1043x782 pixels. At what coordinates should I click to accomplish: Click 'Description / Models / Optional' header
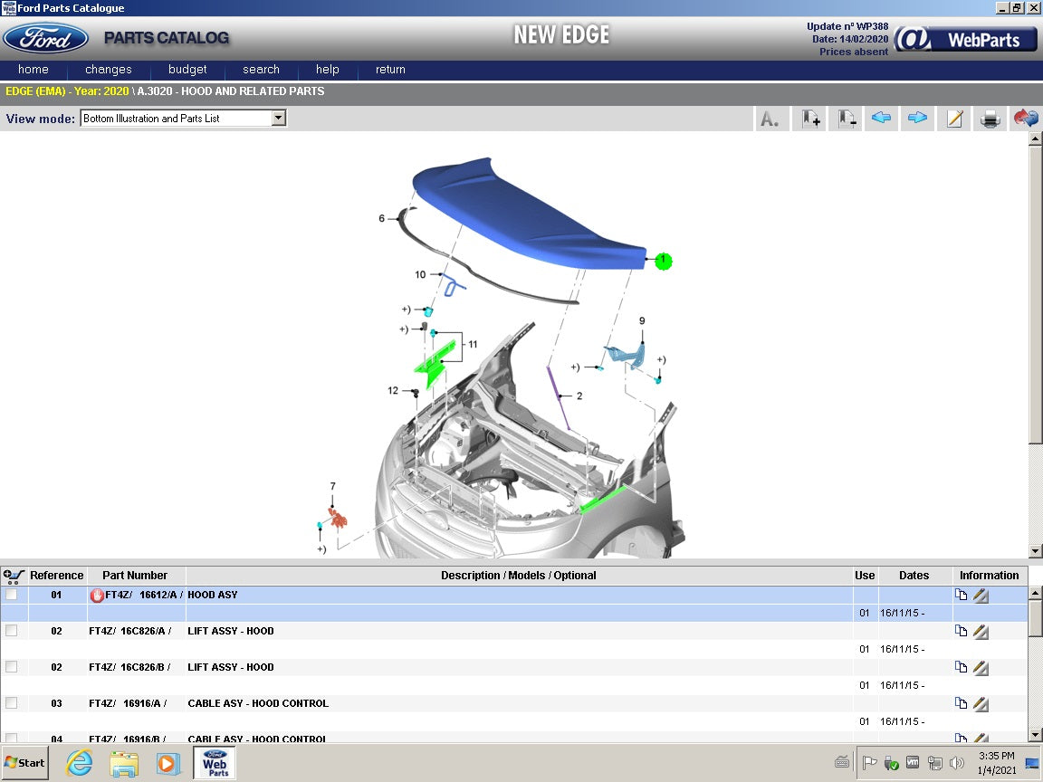[x=519, y=576]
